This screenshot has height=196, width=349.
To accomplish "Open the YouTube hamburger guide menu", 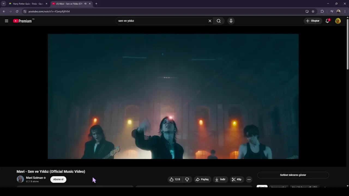I will (7, 21).
